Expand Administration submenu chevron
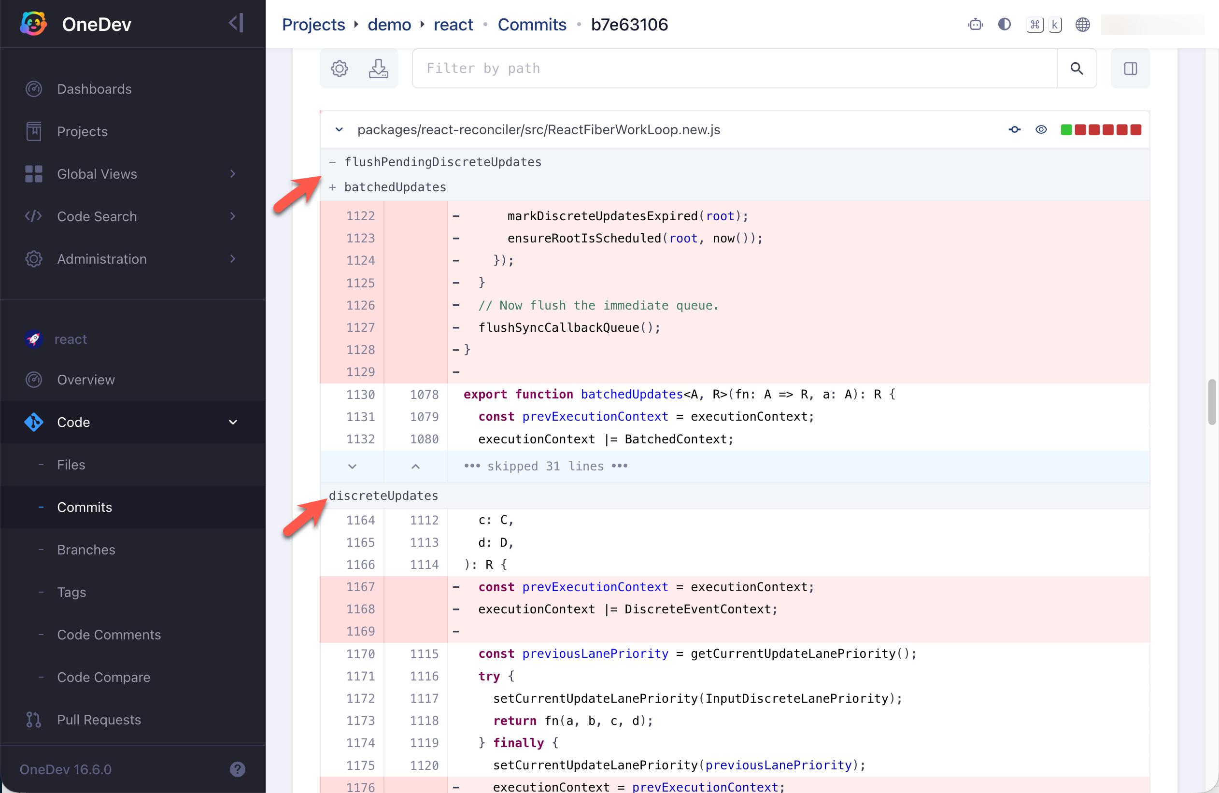 [233, 259]
